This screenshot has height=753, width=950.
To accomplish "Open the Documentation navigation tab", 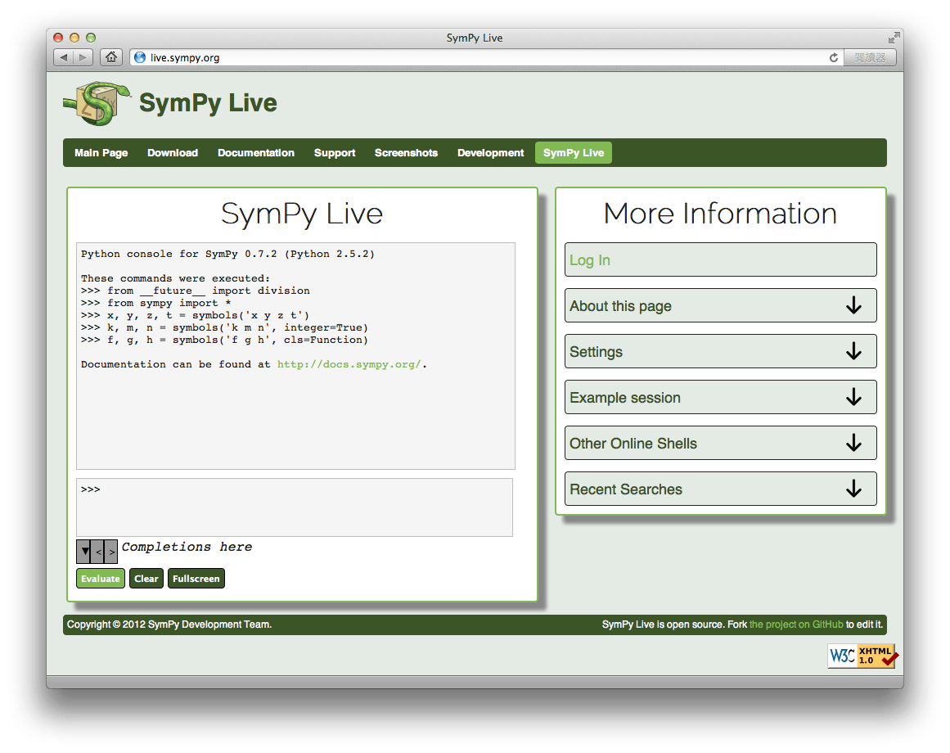I will click(x=256, y=152).
